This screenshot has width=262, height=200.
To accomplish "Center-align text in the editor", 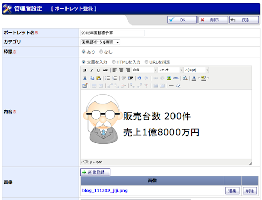I will click(121, 70).
